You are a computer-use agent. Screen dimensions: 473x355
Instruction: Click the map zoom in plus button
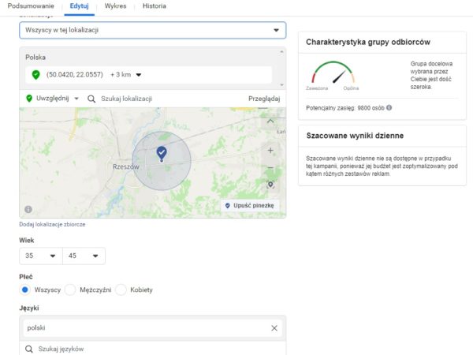tap(270, 150)
